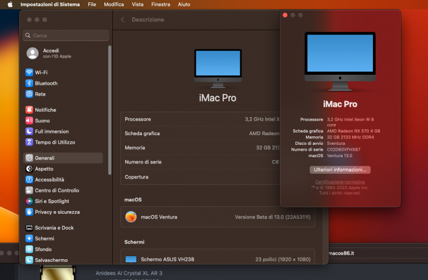Viewport: 428px width, 280px height.
Task: Open the Bluetooth icon in sidebar
Action: tap(29, 83)
